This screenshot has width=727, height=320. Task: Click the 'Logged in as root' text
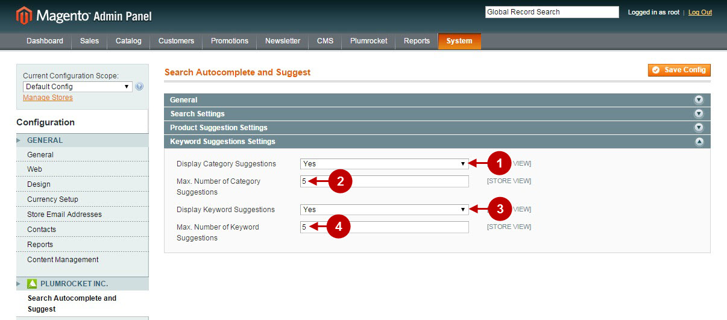(653, 12)
